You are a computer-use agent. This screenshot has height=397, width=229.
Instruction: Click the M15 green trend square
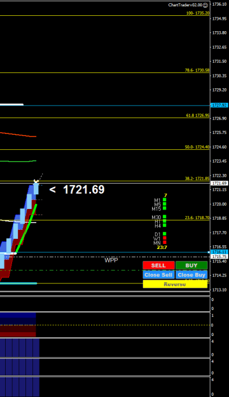click(165, 208)
